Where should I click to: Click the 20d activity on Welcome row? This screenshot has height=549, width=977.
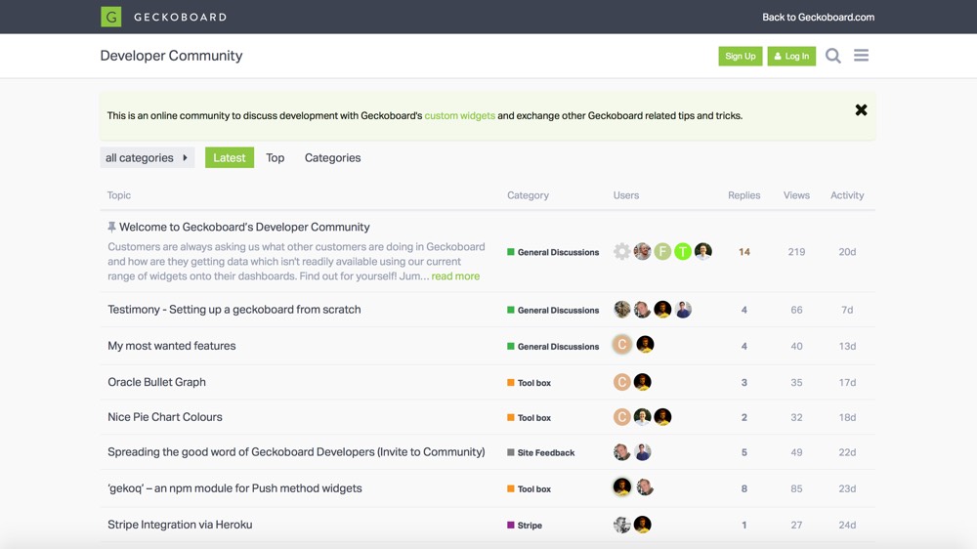point(847,252)
